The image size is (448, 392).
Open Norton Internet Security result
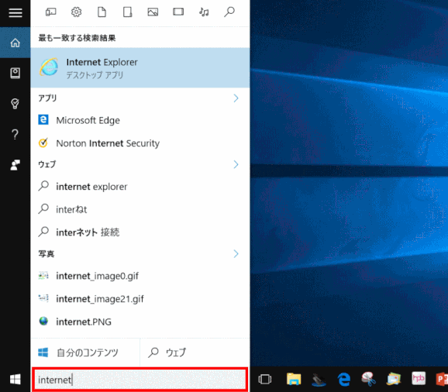[x=140, y=143]
